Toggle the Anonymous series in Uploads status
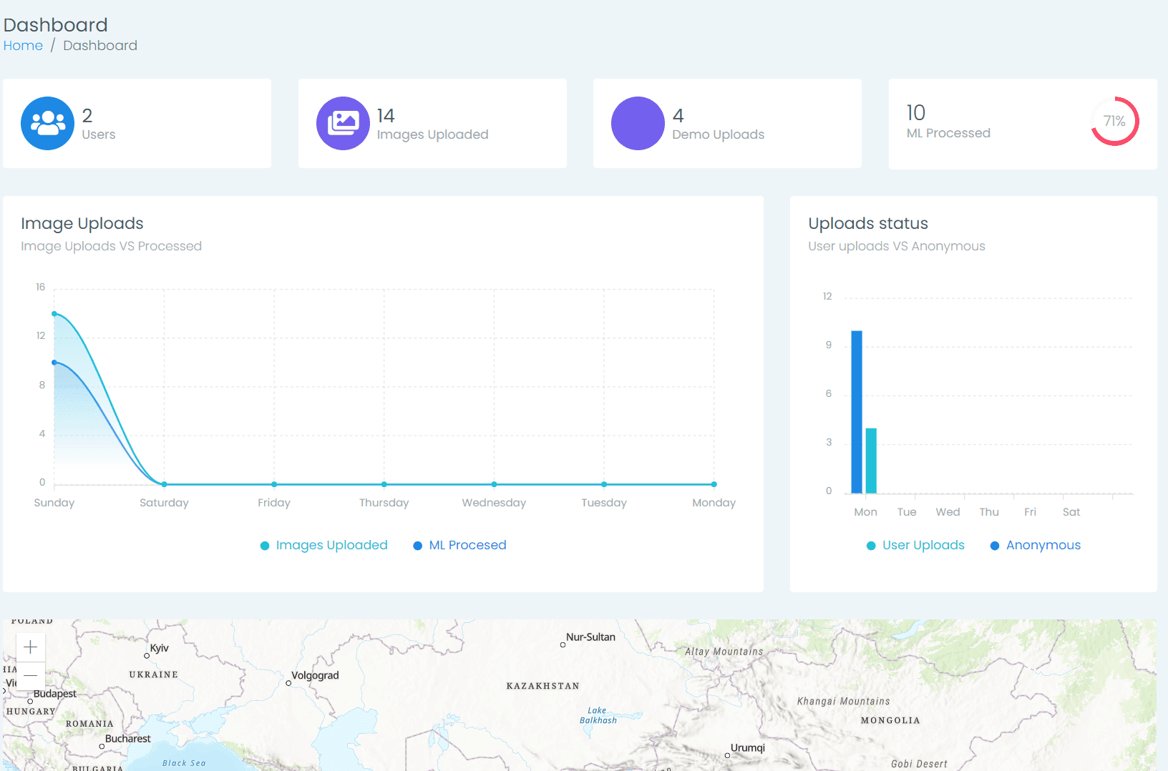 coord(1034,545)
